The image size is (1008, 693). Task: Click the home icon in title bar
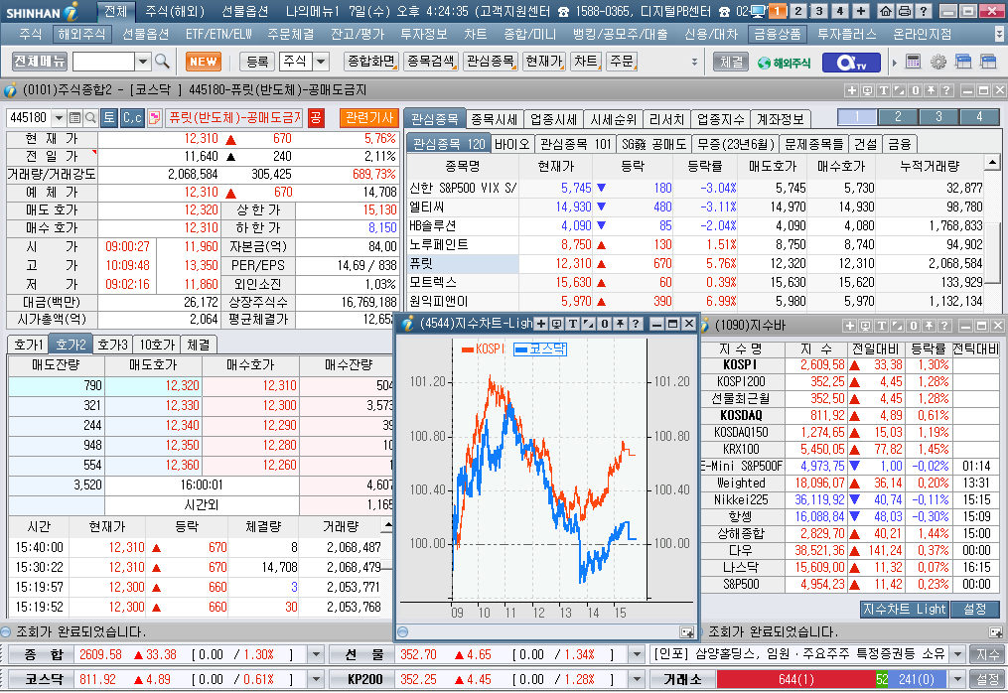tap(885, 11)
